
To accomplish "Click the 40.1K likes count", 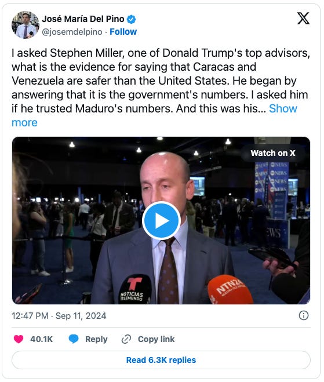I will pyautogui.click(x=41, y=339).
